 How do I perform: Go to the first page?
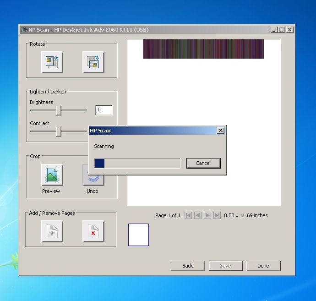[x=188, y=215]
